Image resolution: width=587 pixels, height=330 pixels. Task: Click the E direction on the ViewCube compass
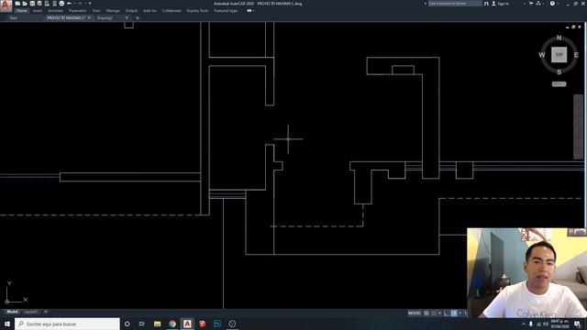pos(576,55)
